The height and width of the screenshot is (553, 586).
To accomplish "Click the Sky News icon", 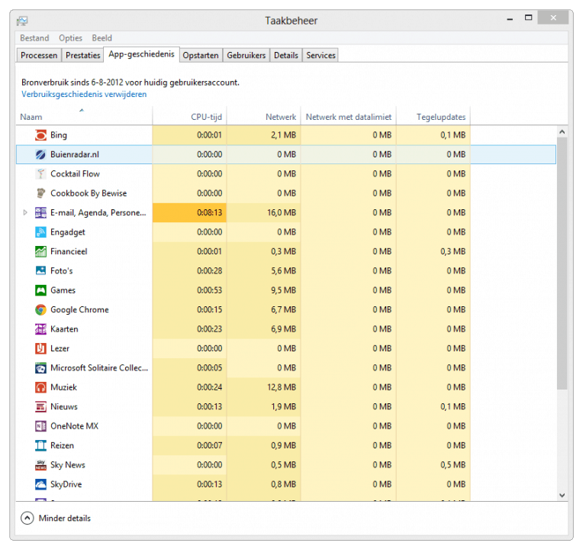I will 40,465.
